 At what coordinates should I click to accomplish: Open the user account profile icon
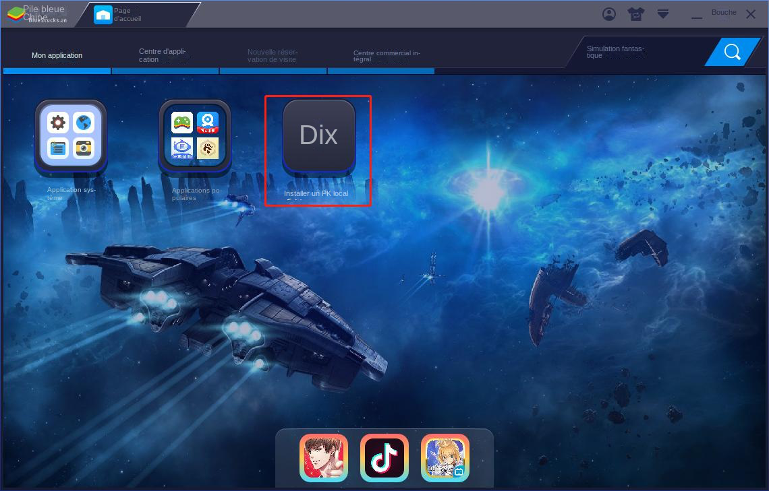(x=608, y=13)
